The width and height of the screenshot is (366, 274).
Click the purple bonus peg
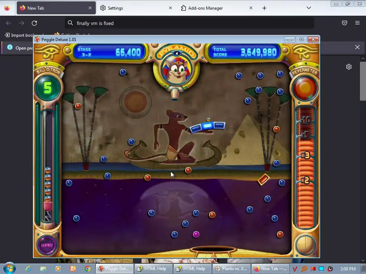point(196,234)
